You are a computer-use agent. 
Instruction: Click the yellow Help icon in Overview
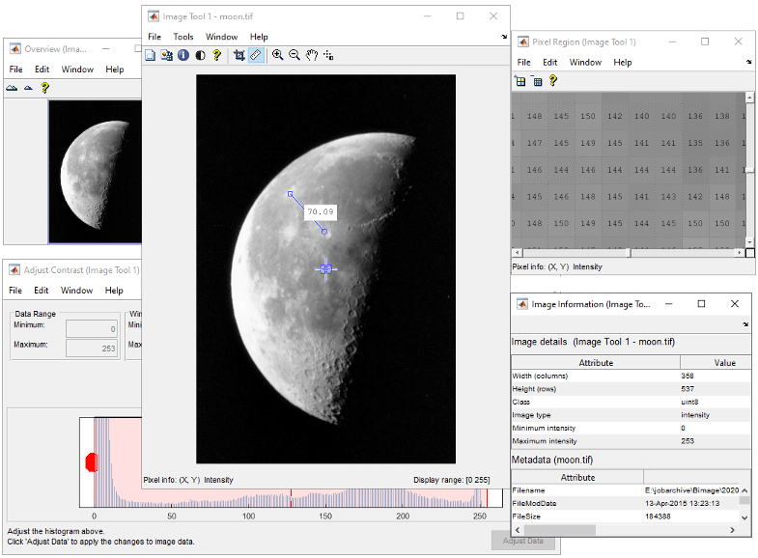pos(44,88)
